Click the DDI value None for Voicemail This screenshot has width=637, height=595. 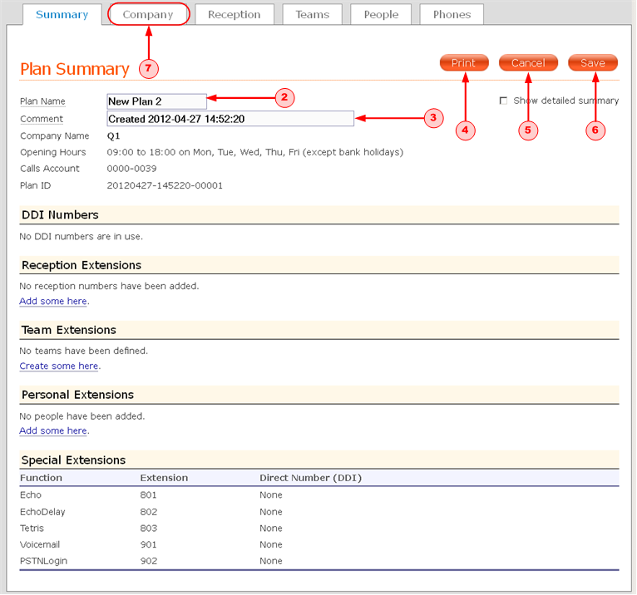pos(271,544)
